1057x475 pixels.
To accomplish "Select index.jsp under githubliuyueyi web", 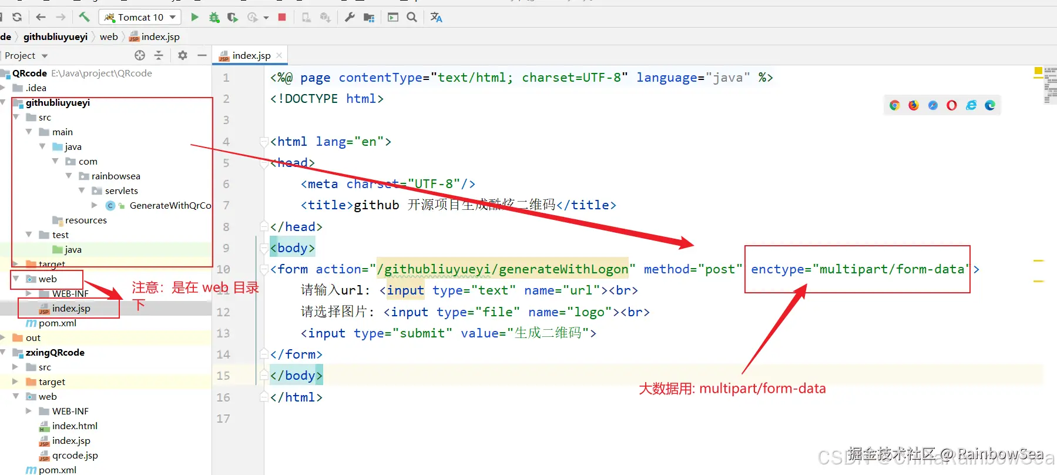I will pyautogui.click(x=71, y=308).
